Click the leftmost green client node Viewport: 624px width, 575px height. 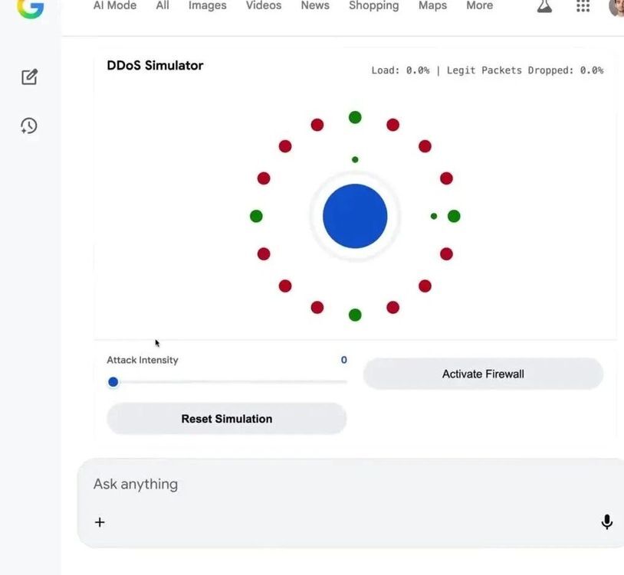[256, 216]
